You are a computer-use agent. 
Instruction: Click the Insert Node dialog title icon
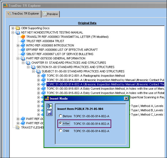(47, 99)
